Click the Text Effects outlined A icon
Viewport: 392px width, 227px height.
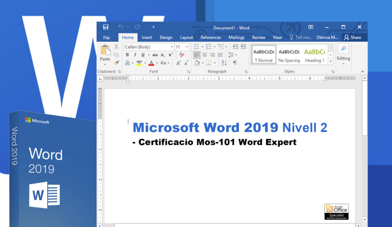(127, 63)
